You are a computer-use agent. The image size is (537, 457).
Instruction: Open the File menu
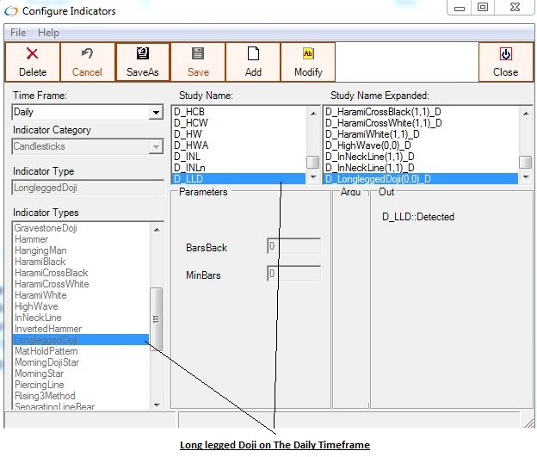18,33
